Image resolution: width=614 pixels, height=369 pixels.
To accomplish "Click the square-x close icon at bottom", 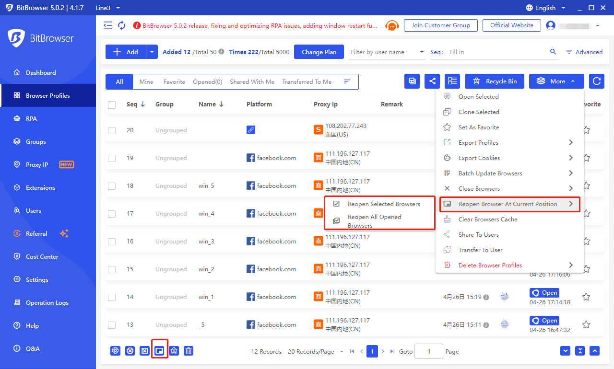I will pyautogui.click(x=145, y=351).
